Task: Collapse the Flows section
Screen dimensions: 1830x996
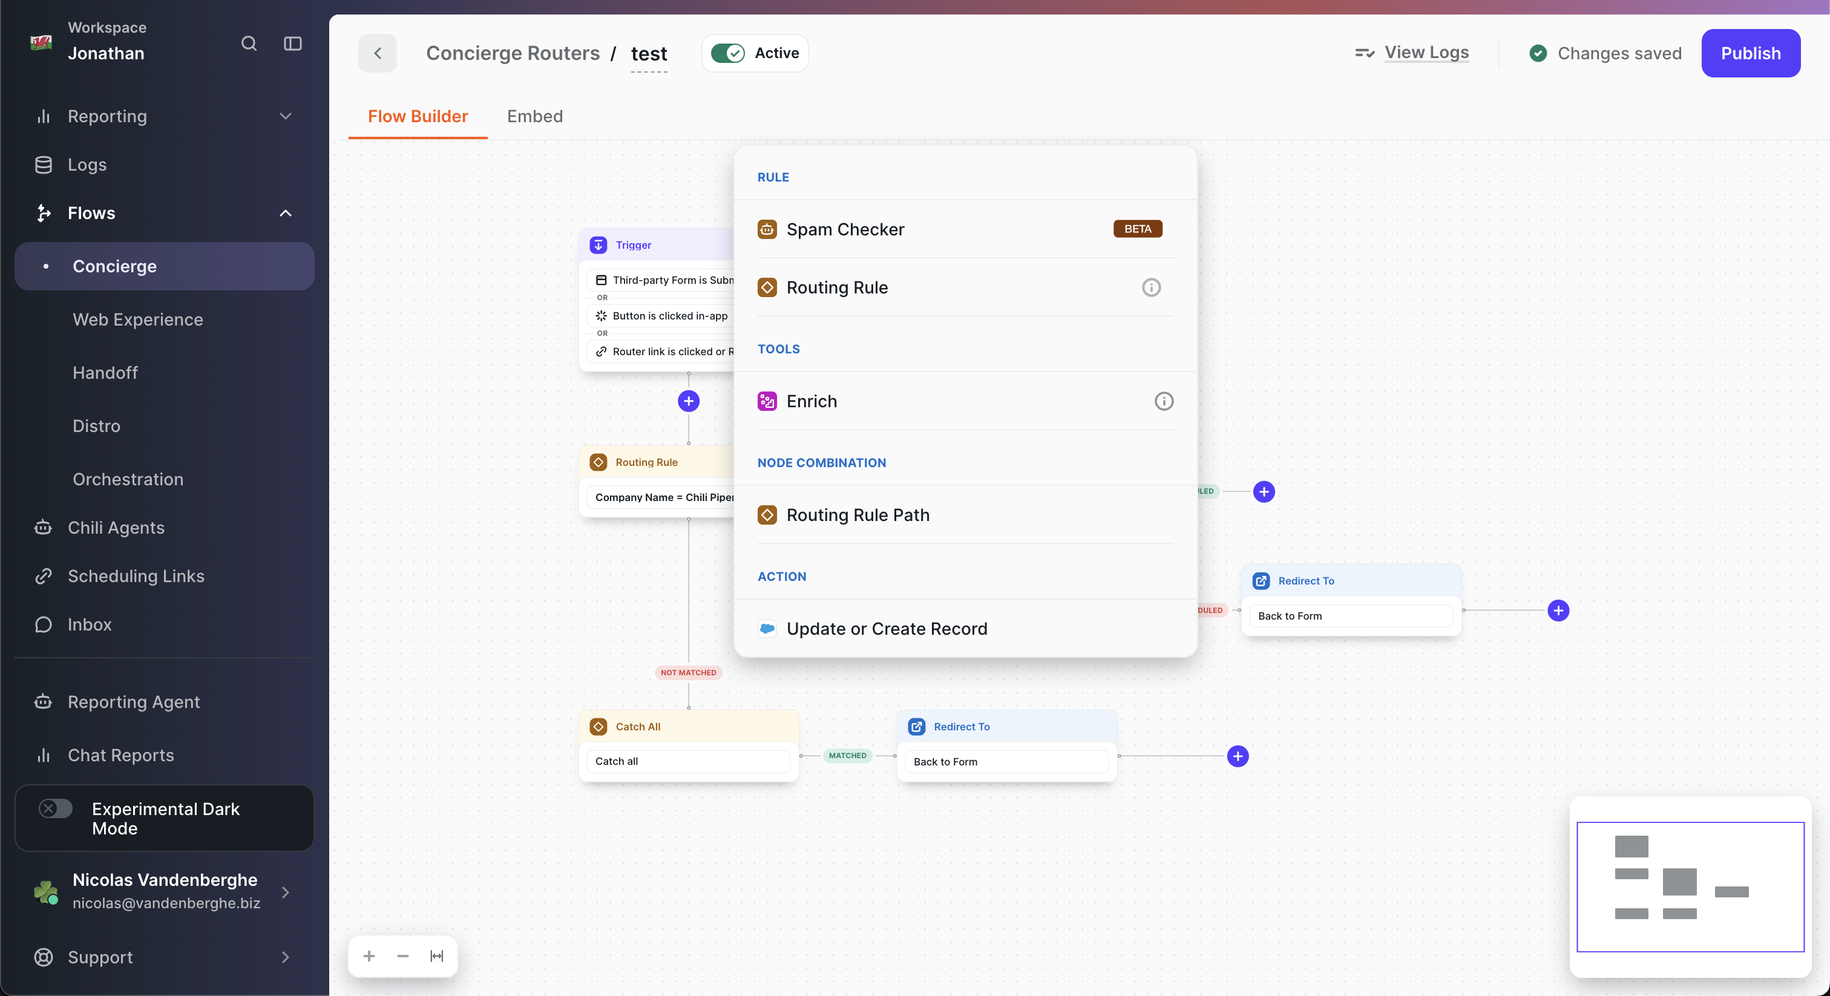Action: [x=285, y=213]
